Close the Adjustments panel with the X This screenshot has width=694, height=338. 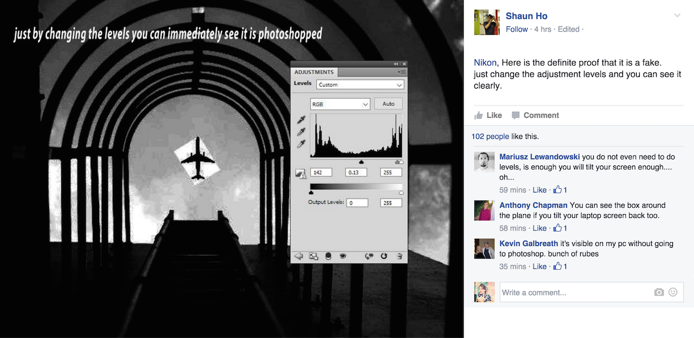tap(404, 64)
